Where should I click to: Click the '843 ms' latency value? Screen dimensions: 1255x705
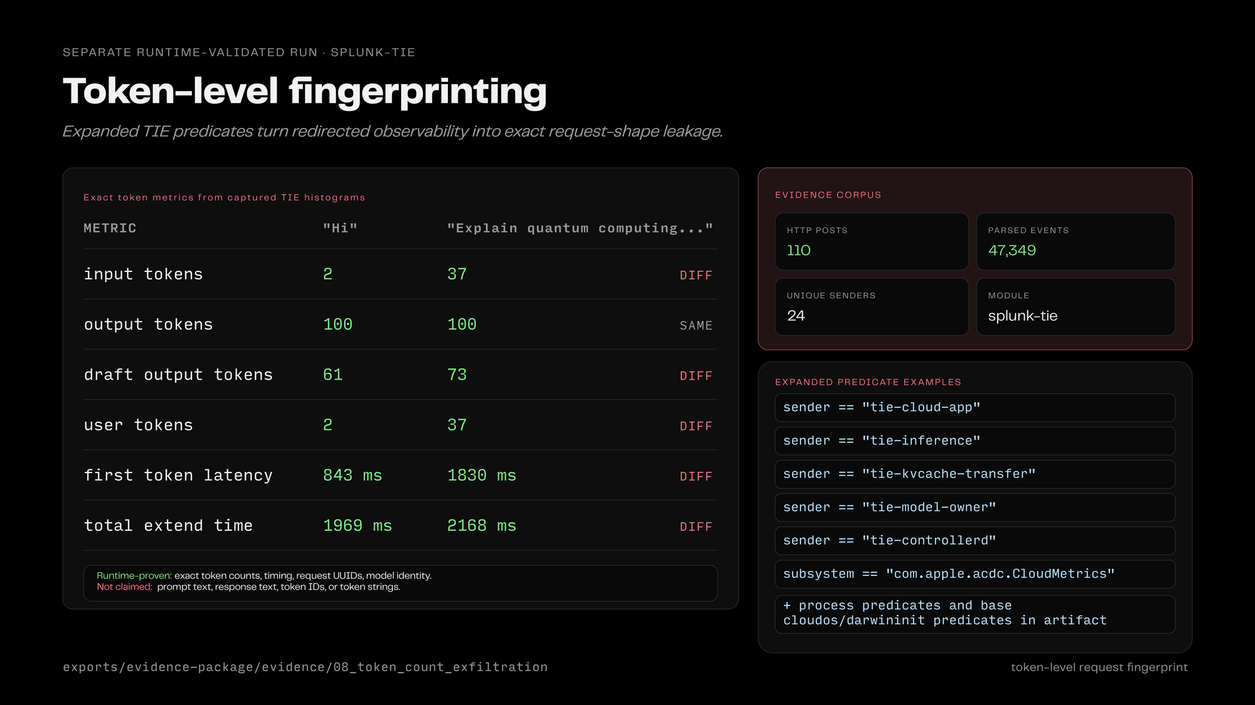(x=353, y=475)
